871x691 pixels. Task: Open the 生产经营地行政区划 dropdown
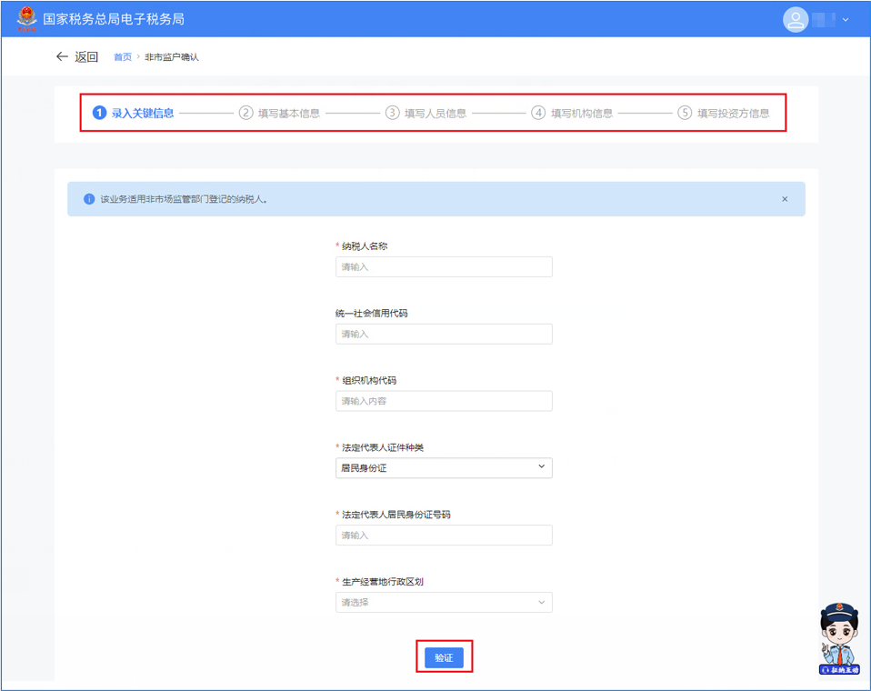[444, 602]
